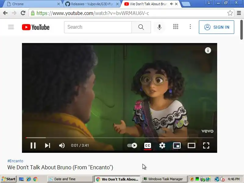Open the YouTube hamburger guide menu

(x=11, y=27)
